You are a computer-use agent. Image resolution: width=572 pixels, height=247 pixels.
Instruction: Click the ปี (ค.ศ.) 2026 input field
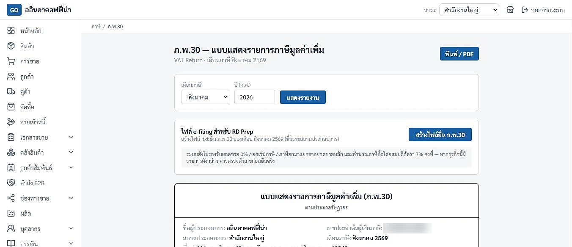pos(255,97)
